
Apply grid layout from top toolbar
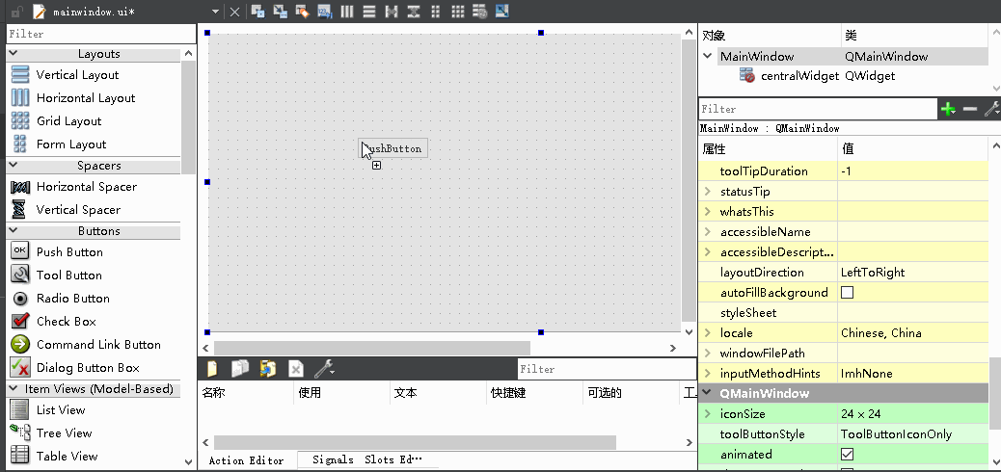click(458, 11)
